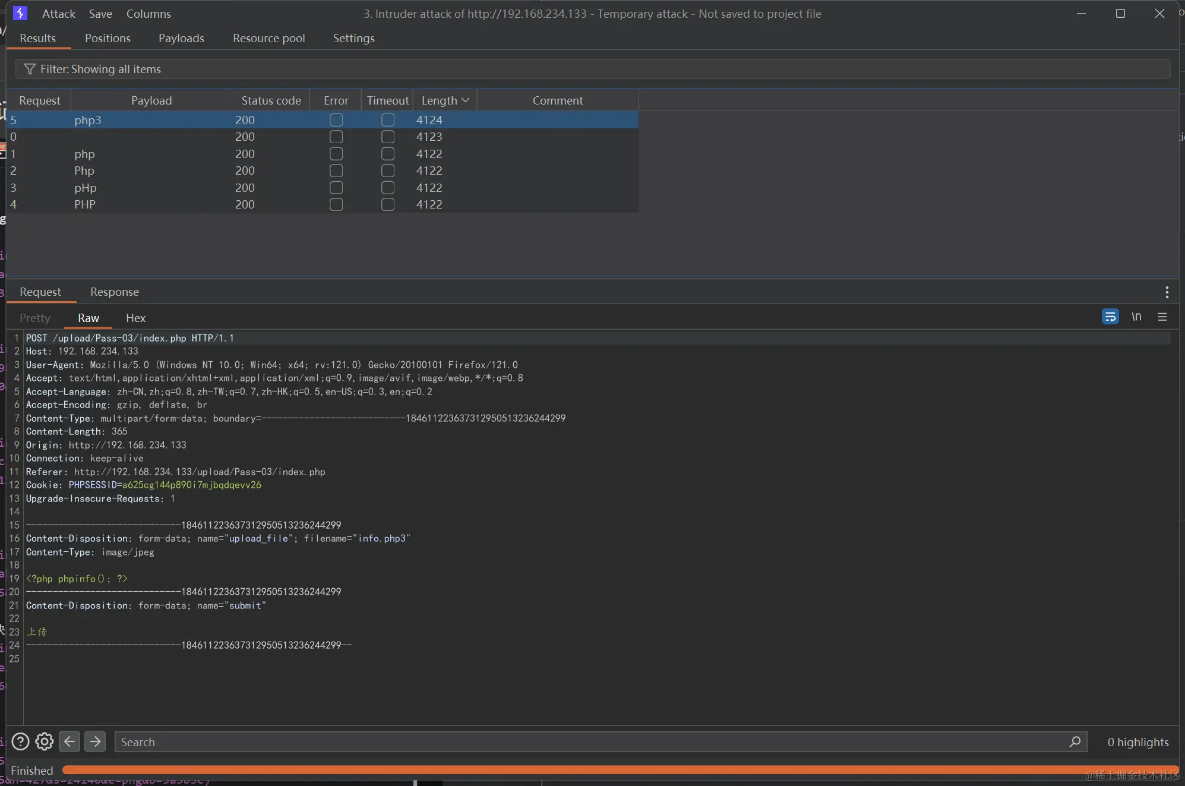Switch to the Payloads tab

(181, 38)
